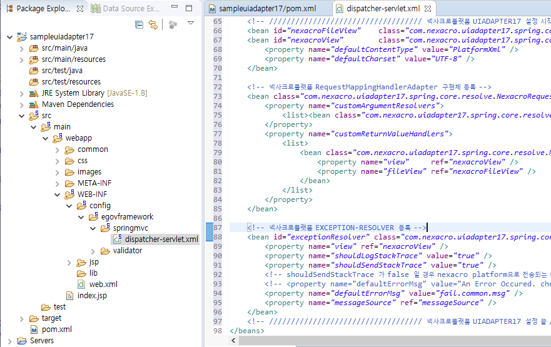Viewport: 551px width, 347px height.
Task: Open web.xml under WEB-INF
Action: click(103, 284)
